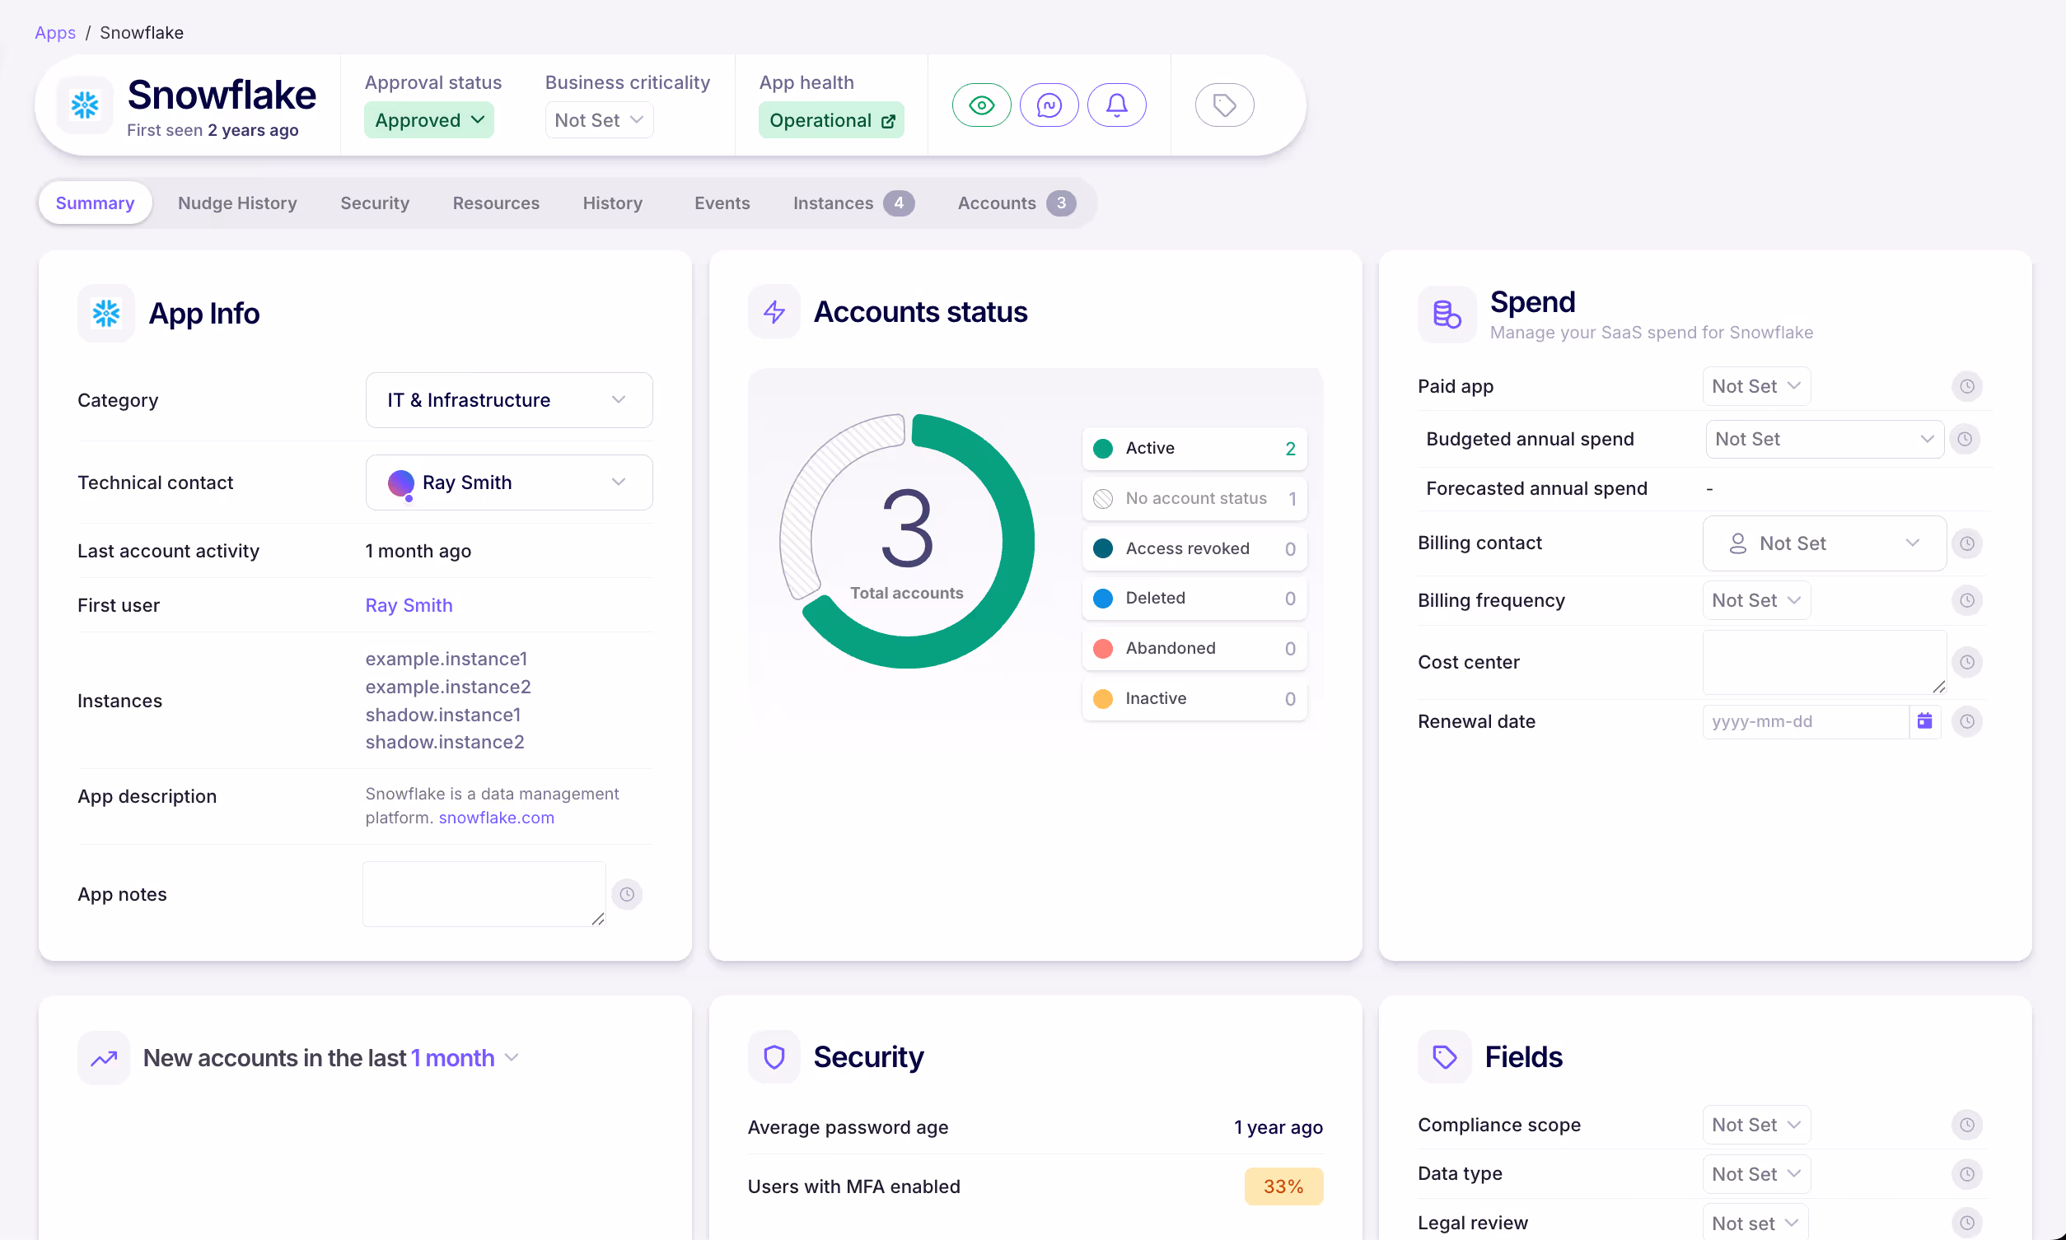The height and width of the screenshot is (1240, 2066).
Task: Click history clock next to Billing contact
Action: (1967, 543)
